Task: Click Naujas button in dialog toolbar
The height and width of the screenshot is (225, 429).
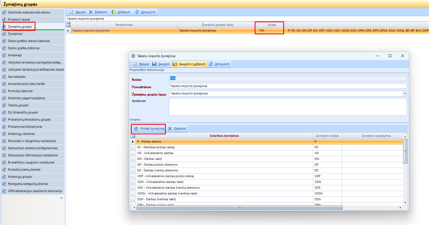Action: click(141, 64)
